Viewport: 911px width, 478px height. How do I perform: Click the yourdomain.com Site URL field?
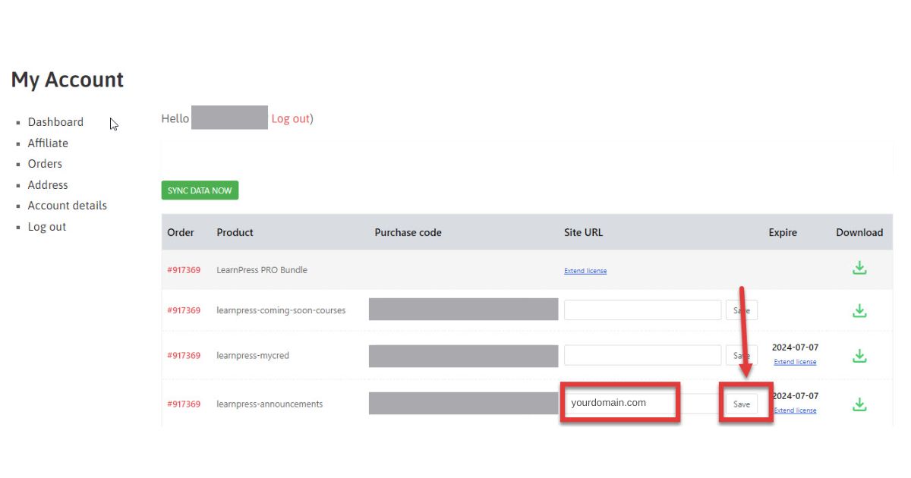click(x=643, y=404)
